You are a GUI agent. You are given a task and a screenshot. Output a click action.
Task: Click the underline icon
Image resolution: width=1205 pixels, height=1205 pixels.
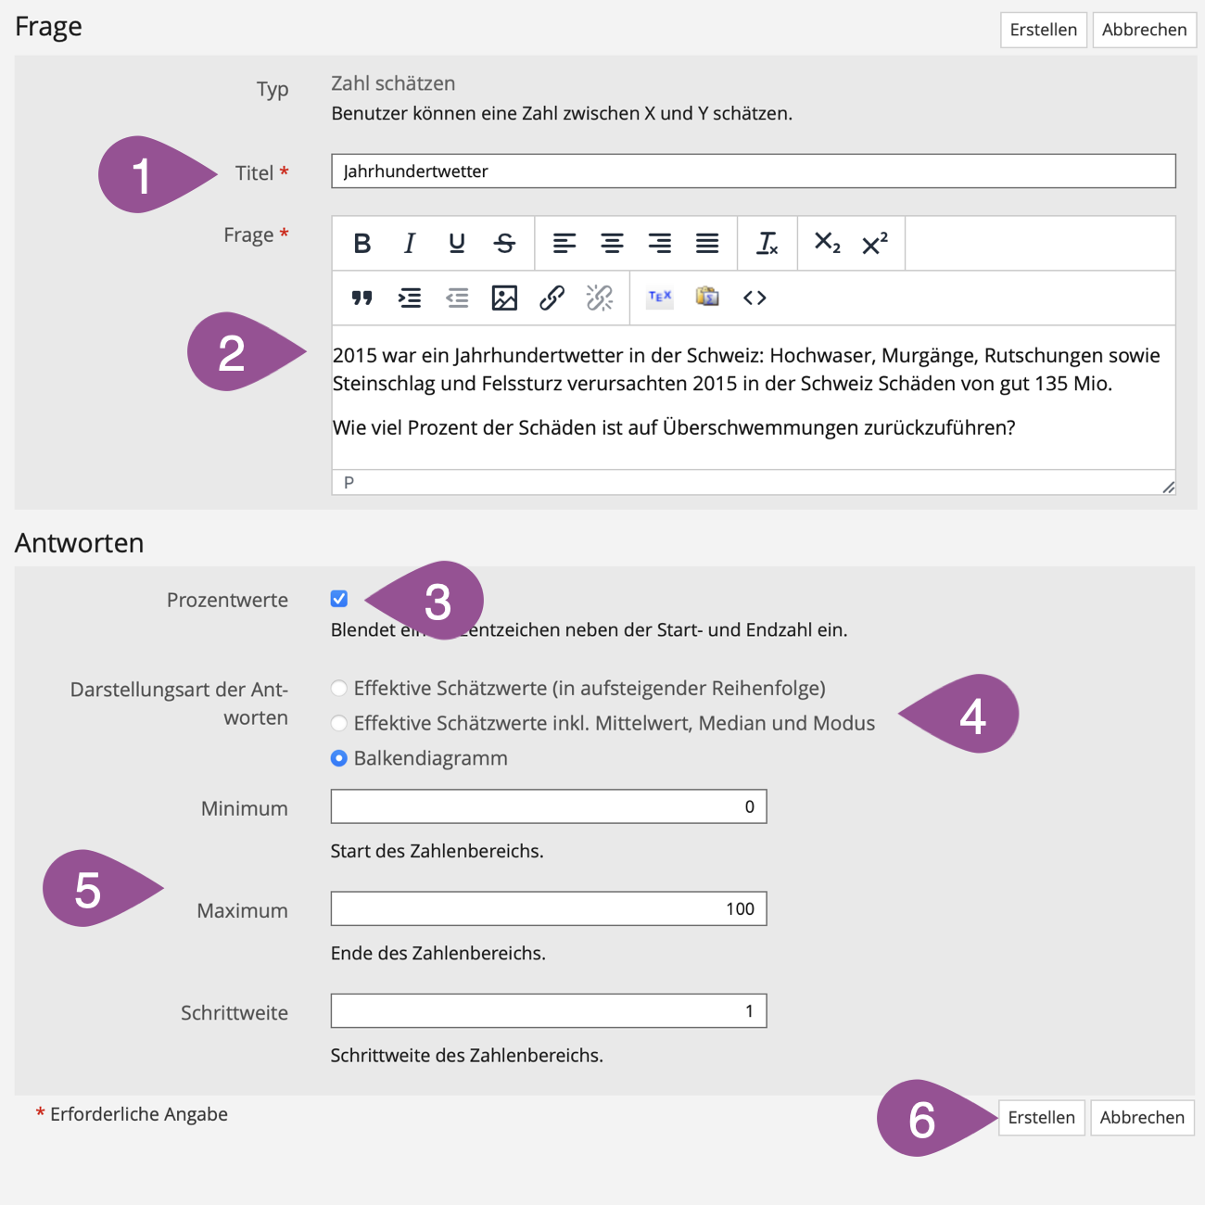pyautogui.click(x=457, y=244)
